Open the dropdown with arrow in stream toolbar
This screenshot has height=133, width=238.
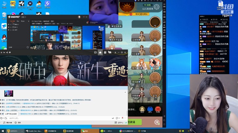click(x=47, y=24)
